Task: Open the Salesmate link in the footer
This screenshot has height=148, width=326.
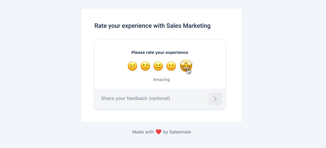Action: tap(180, 132)
